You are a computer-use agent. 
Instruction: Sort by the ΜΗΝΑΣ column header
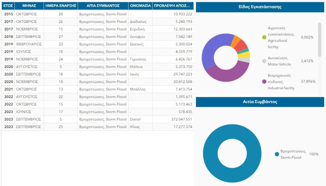[x=29, y=6]
